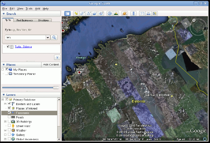Toggle the Borders and Labels layer checkbox
This screenshot has height=143, width=210.
pos(9,103)
